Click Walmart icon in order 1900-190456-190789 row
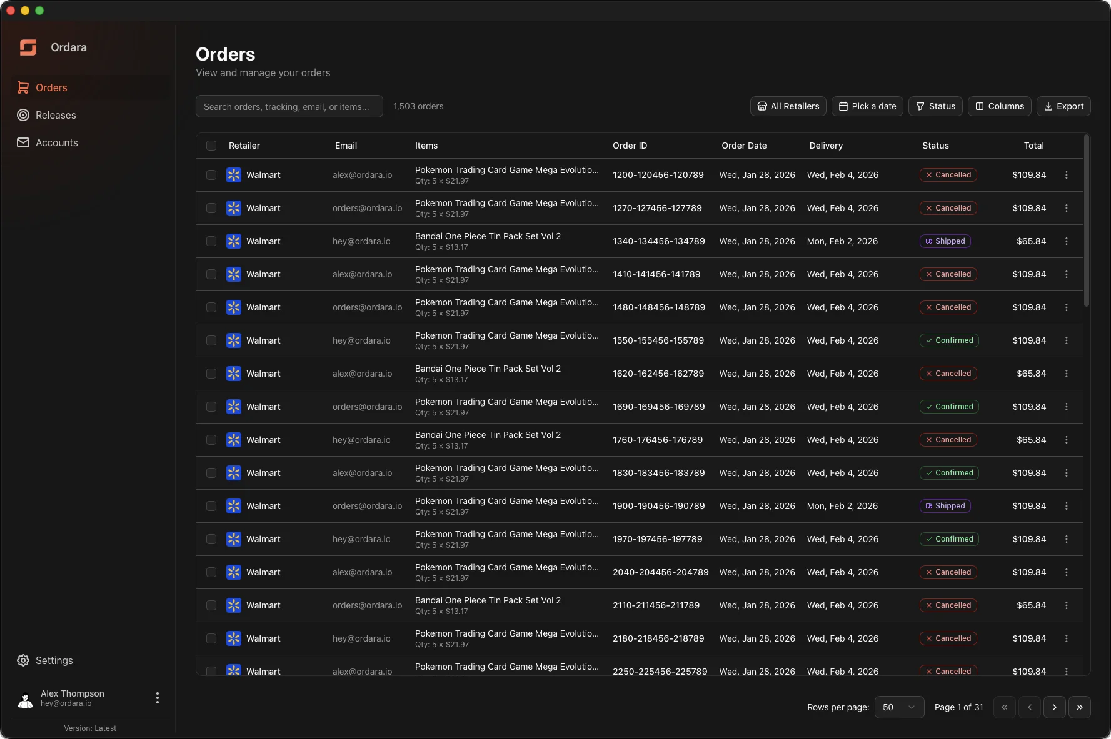The image size is (1111, 739). [234, 506]
